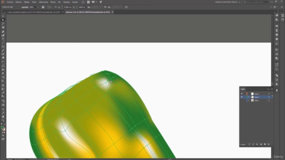
Task: Open the Efecto menu
Action: (x=53, y=2)
